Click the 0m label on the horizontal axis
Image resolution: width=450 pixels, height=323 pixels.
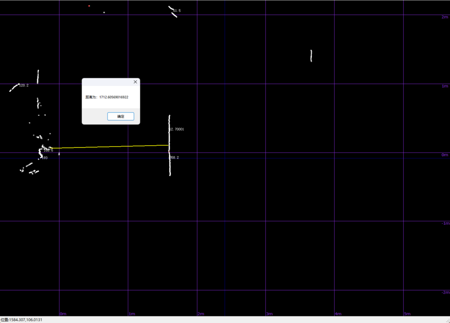click(x=63, y=314)
